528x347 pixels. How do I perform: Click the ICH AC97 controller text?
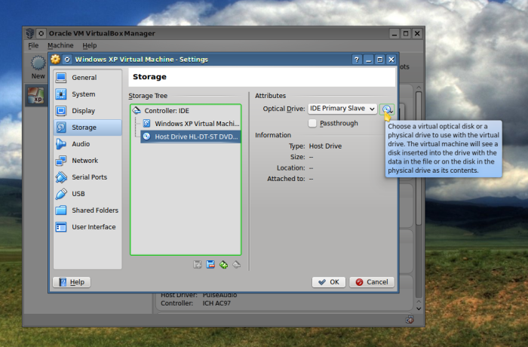click(216, 303)
